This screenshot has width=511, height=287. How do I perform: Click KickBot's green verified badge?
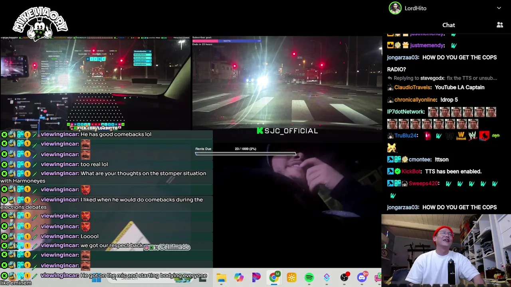[x=397, y=171]
